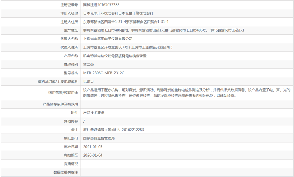Select the 适用范围/预期用途 label
Viewport: 294px width, 177px height.
(x=63, y=93)
